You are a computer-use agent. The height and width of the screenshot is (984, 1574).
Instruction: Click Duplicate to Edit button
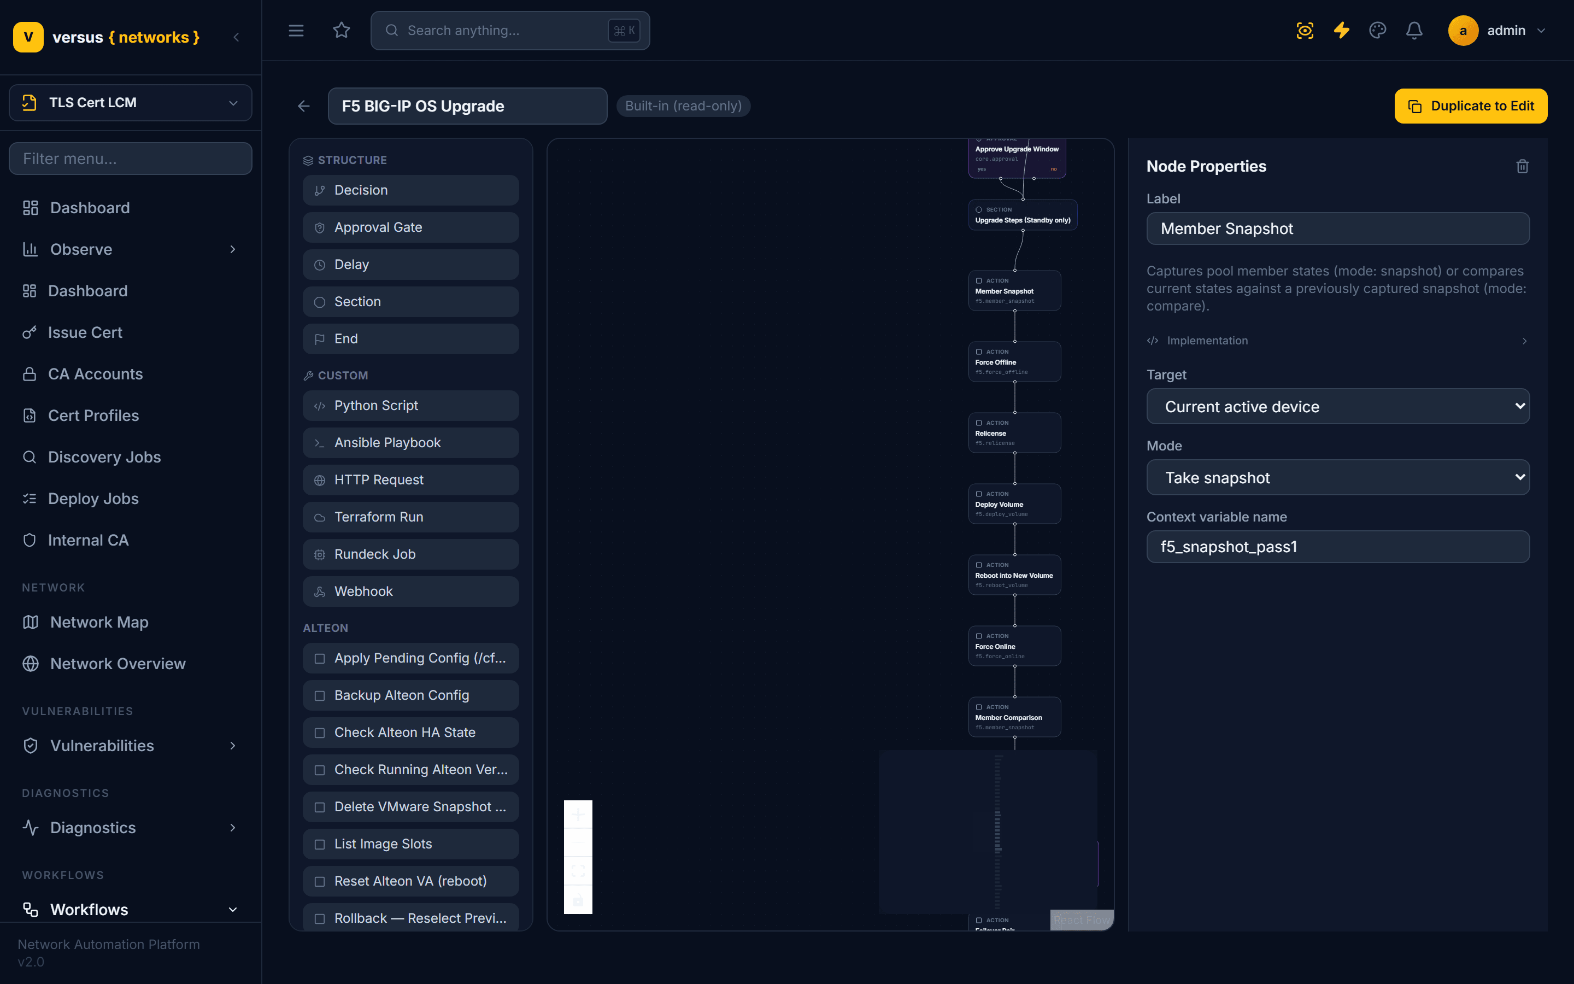coord(1471,106)
